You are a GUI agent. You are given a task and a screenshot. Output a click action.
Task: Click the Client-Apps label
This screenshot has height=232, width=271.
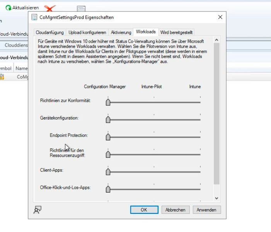pos(52,170)
